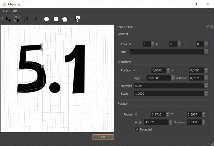Add a circle shape
214x146 pixels.
click(47, 19)
